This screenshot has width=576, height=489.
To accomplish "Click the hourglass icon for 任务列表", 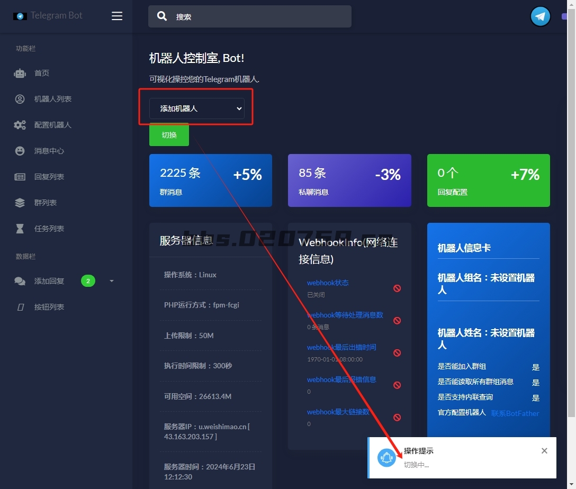I will [x=20, y=229].
